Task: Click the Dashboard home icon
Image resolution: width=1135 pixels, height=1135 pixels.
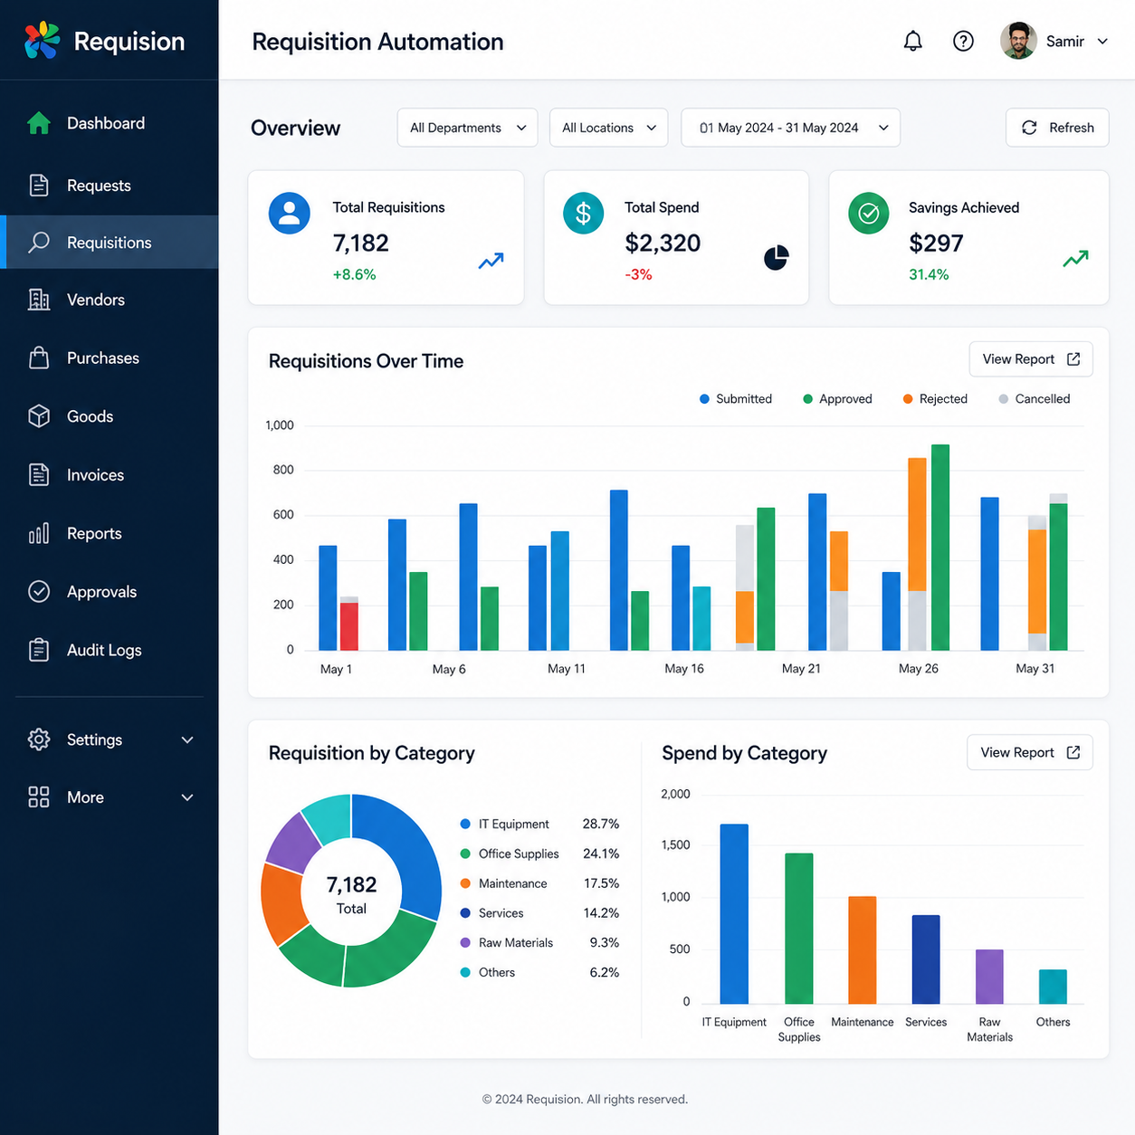Action: tap(39, 123)
